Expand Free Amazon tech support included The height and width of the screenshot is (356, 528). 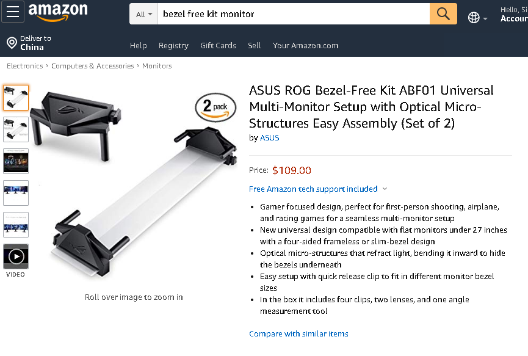[317, 189]
